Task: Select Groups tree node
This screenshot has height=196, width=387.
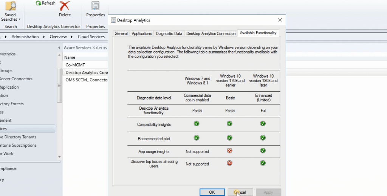Action: (x=6, y=70)
